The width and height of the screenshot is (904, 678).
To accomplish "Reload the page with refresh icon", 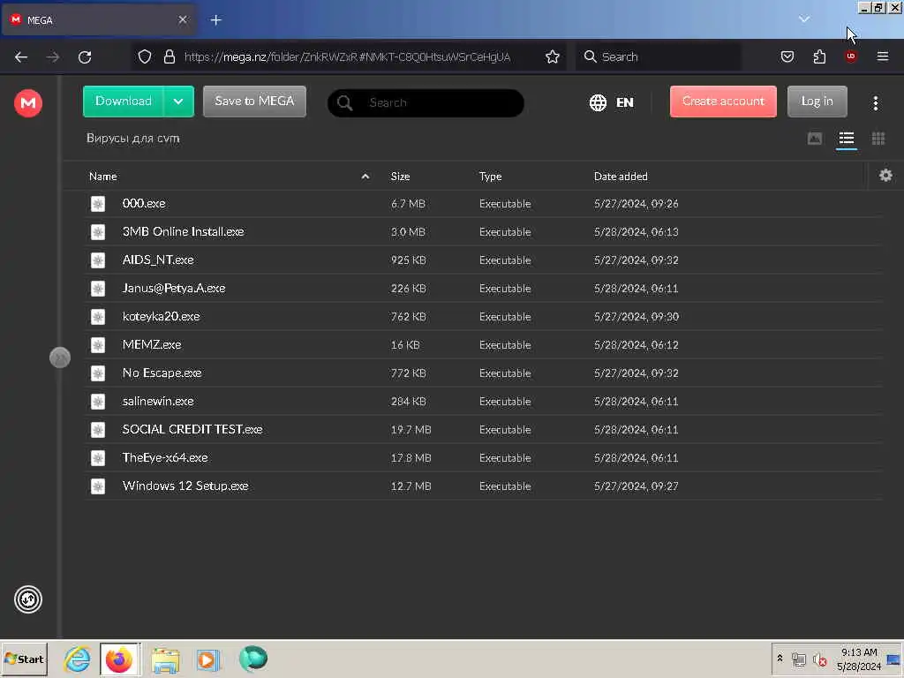I will 85,57.
